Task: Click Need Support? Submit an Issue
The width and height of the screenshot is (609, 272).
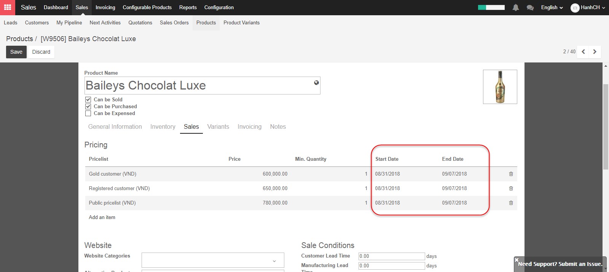Action: tap(560, 264)
